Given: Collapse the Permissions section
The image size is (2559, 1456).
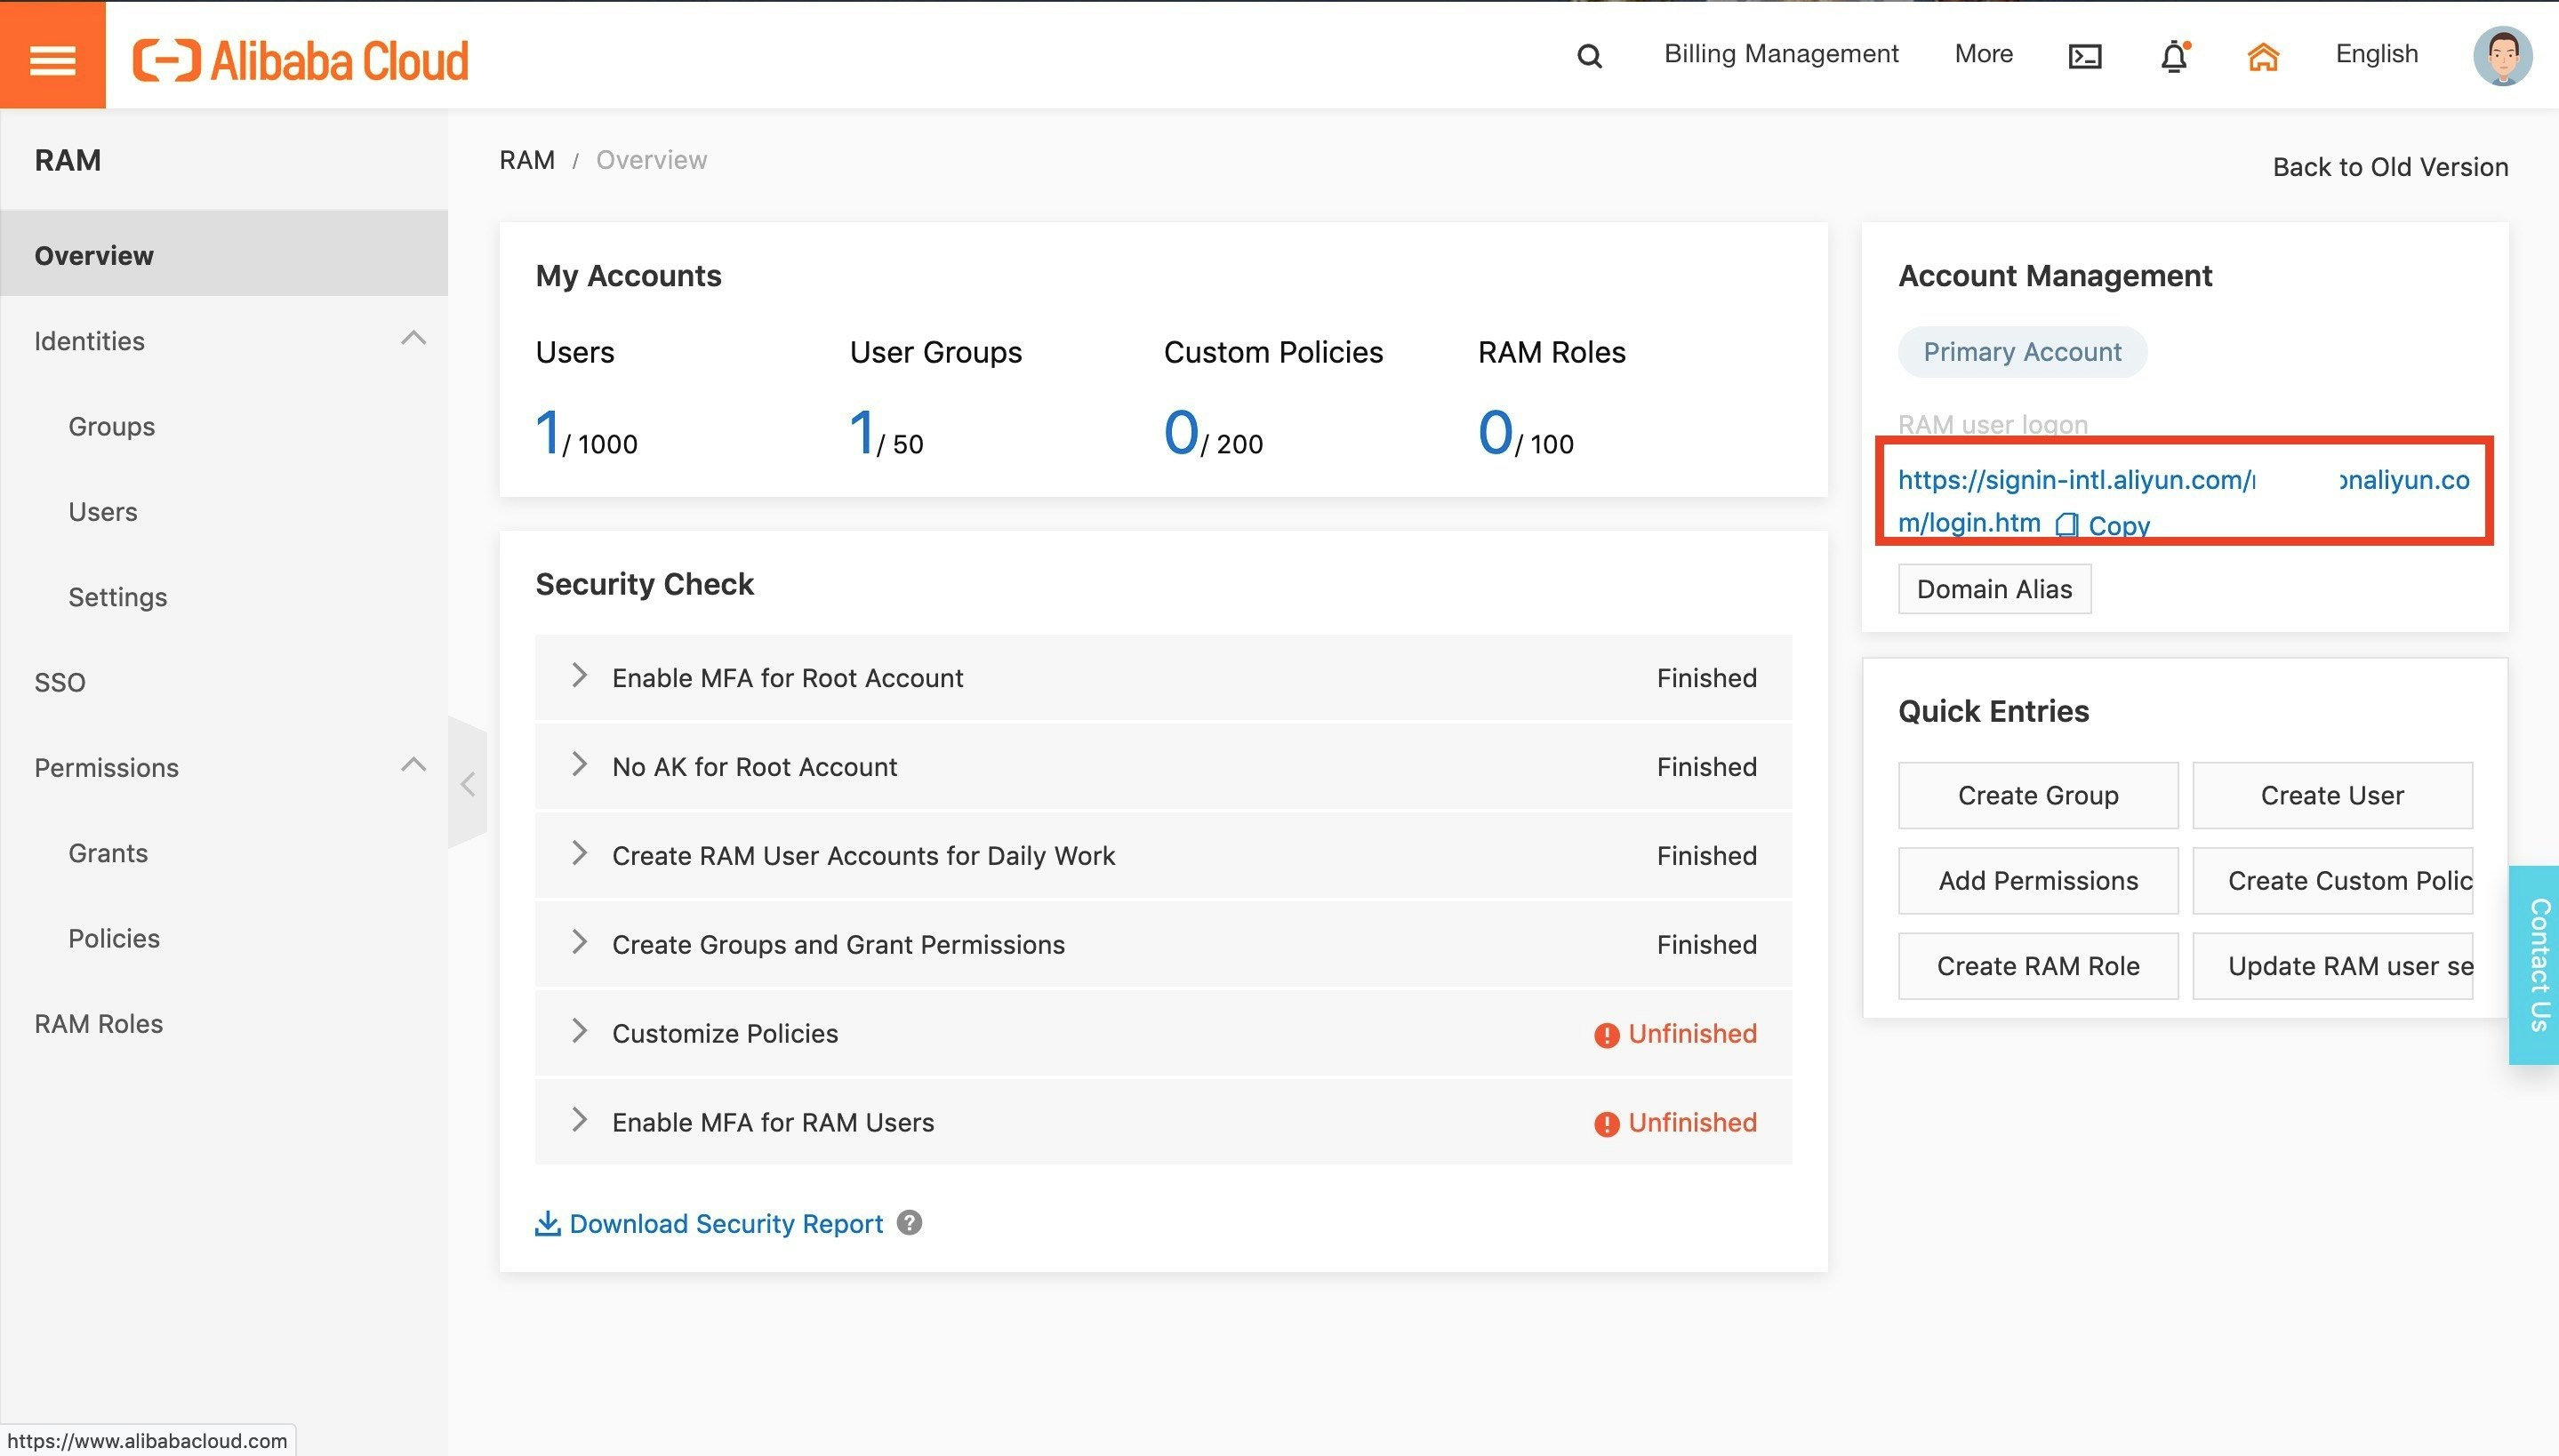Looking at the screenshot, I should (413, 765).
